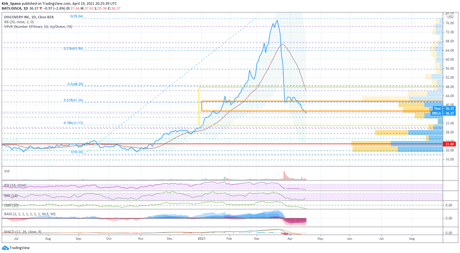
Task: Click the Post 36.37 price tag
Action: [444, 109]
